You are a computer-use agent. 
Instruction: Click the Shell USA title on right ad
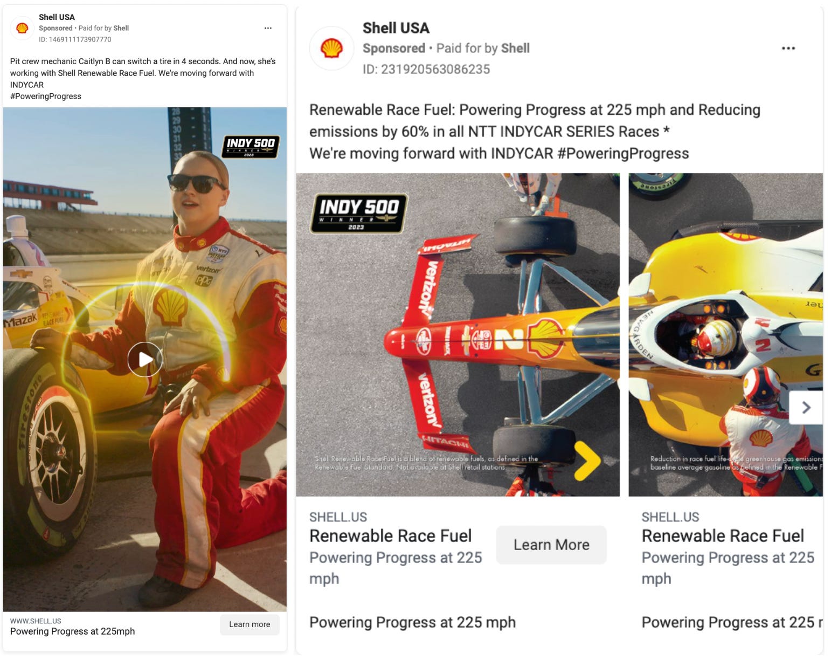pyautogui.click(x=396, y=28)
